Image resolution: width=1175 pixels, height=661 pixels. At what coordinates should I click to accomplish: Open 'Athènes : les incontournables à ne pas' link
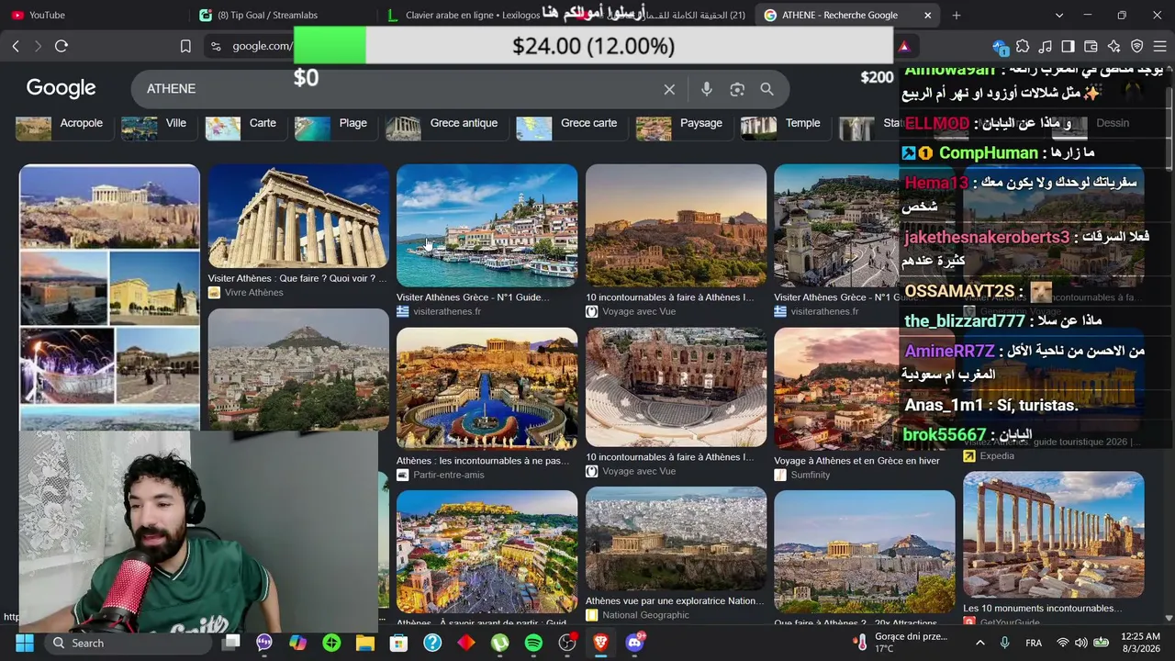(x=484, y=461)
